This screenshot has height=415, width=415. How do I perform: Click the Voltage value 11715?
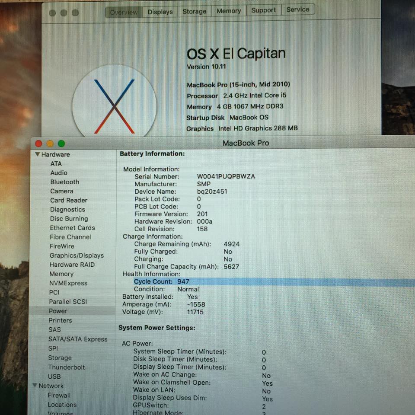[195, 312]
